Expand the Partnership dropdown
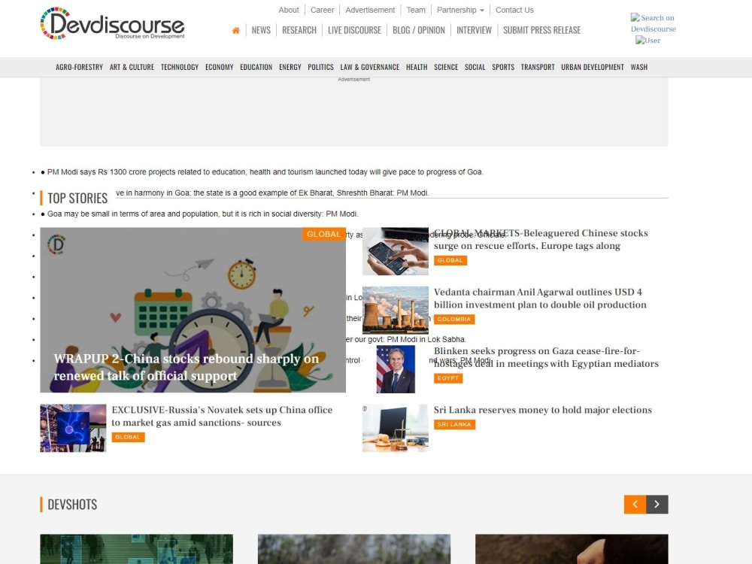 pos(460,10)
